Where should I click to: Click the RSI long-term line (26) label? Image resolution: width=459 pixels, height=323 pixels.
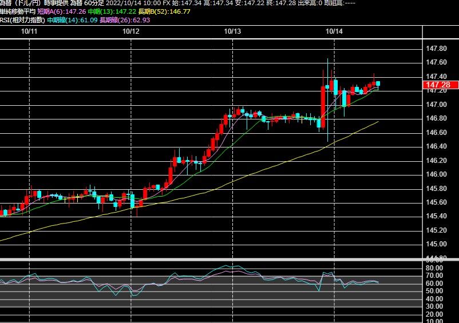(x=125, y=20)
